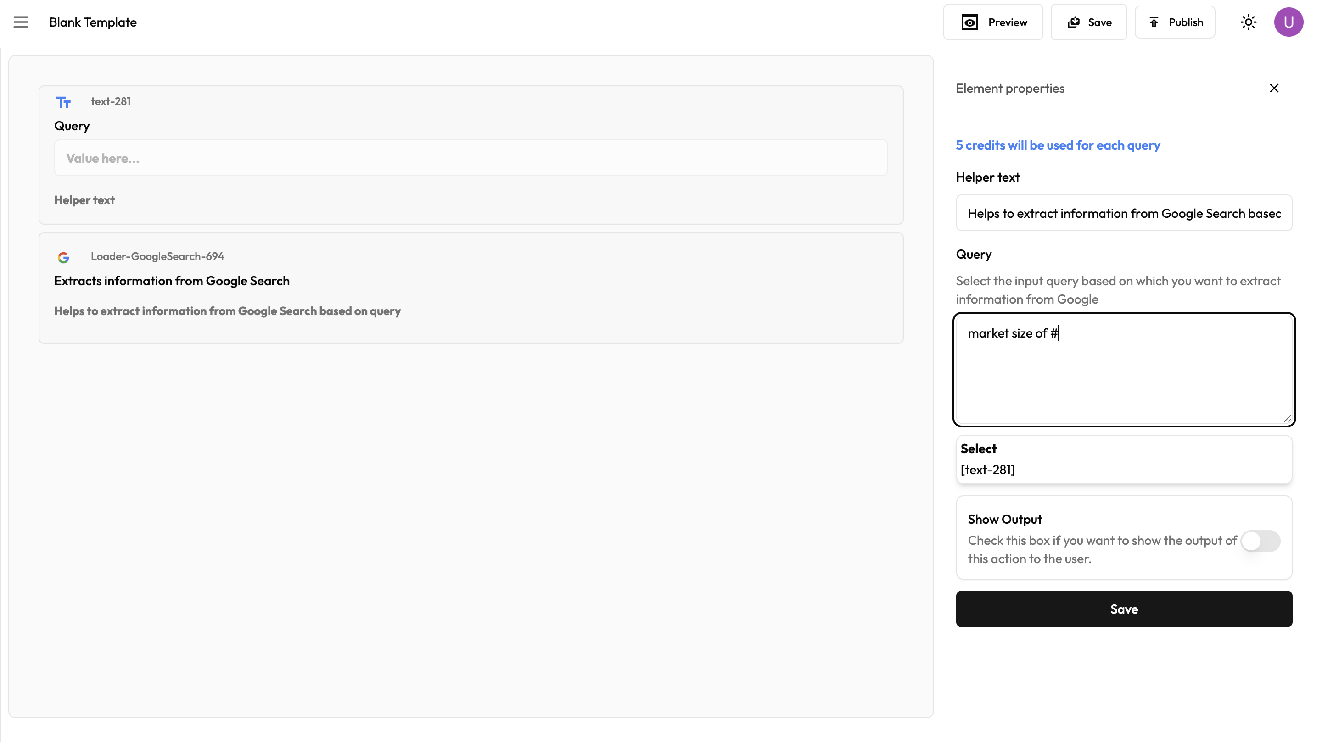1322x742 pixels.
Task: Close the Element properties panel
Action: point(1274,88)
